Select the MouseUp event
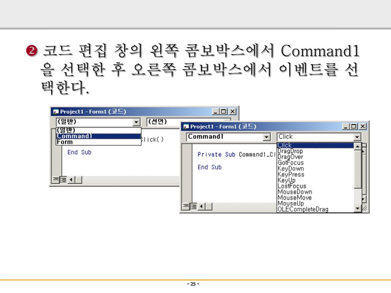The width and height of the screenshot is (391, 293). (x=315, y=204)
